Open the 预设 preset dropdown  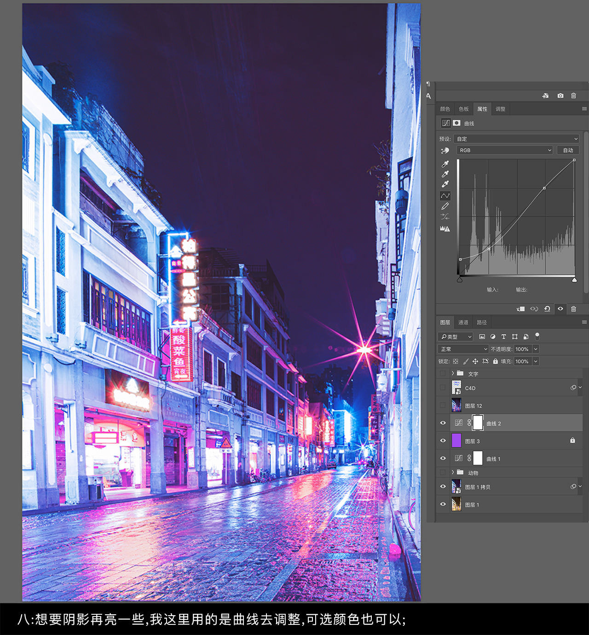516,139
